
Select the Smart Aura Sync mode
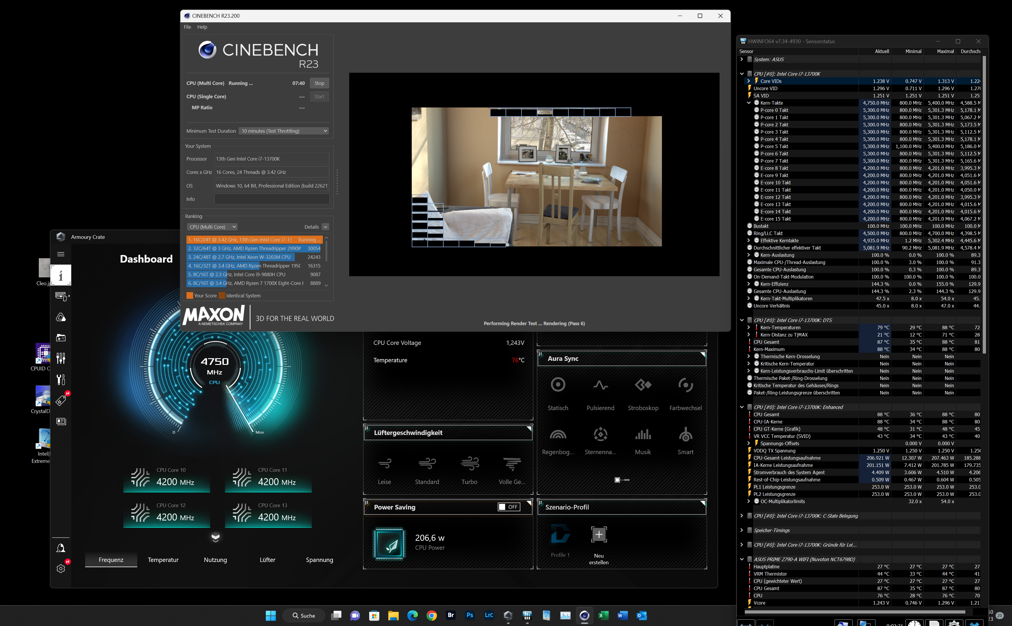685,435
